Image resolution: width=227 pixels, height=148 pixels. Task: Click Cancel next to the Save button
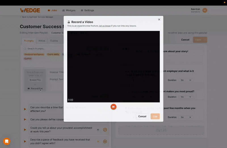click(185, 40)
